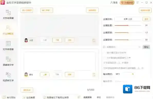Click the button left of the 0/5000 counter
Screen dimensions: 153x99
(x=27, y=90)
